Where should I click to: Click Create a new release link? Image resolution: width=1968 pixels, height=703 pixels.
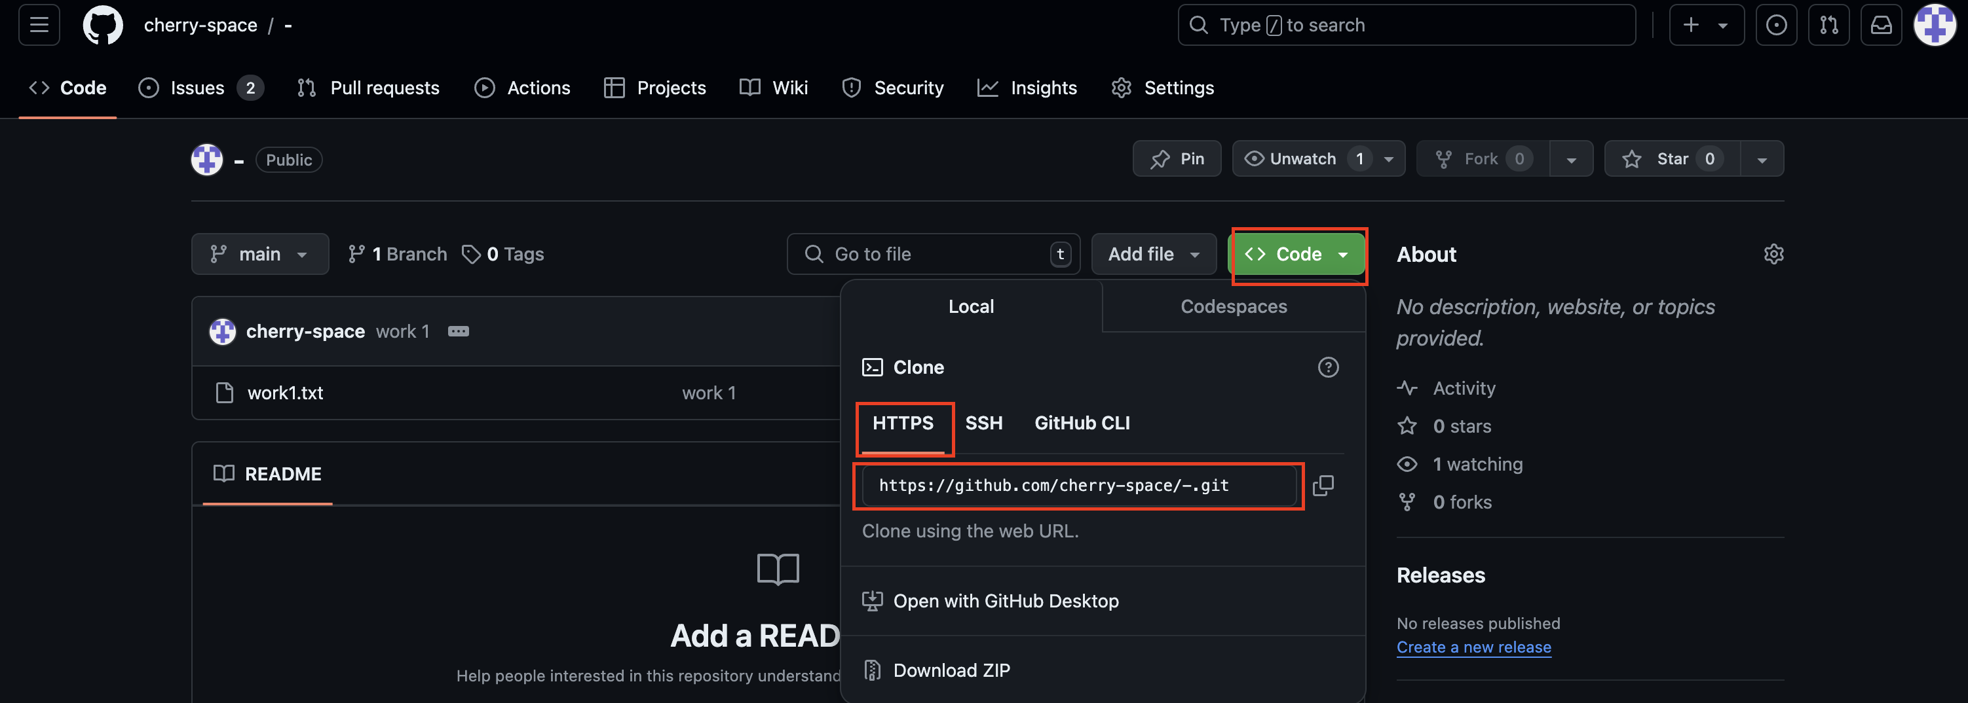[x=1474, y=647]
